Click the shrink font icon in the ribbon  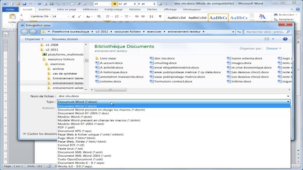coord(80,17)
